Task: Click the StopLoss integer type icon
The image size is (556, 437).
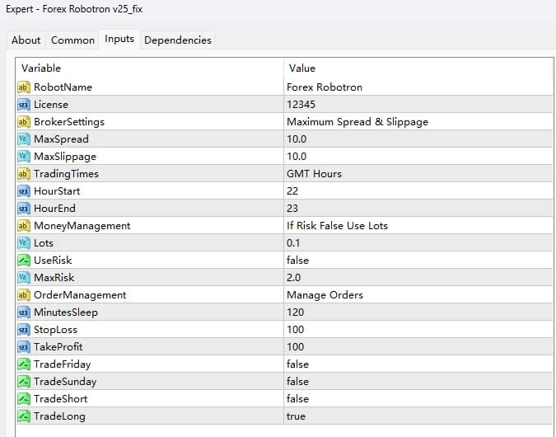Action: click(x=23, y=329)
